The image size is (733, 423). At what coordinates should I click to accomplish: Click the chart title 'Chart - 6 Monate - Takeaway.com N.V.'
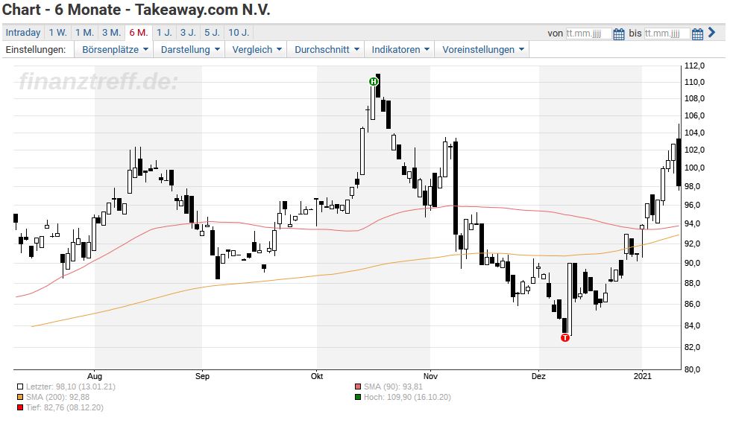(x=136, y=10)
